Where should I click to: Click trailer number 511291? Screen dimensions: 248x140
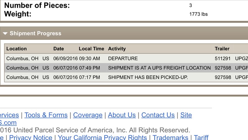point(223,58)
